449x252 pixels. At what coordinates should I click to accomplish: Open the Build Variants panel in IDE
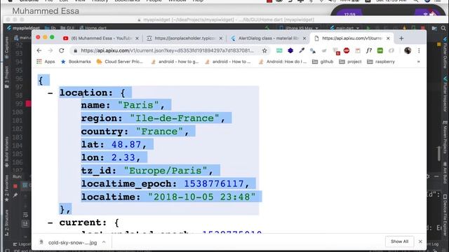[x=7, y=151]
